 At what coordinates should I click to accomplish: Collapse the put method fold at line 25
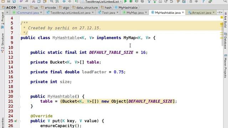pyautogui.click(x=20, y=121)
